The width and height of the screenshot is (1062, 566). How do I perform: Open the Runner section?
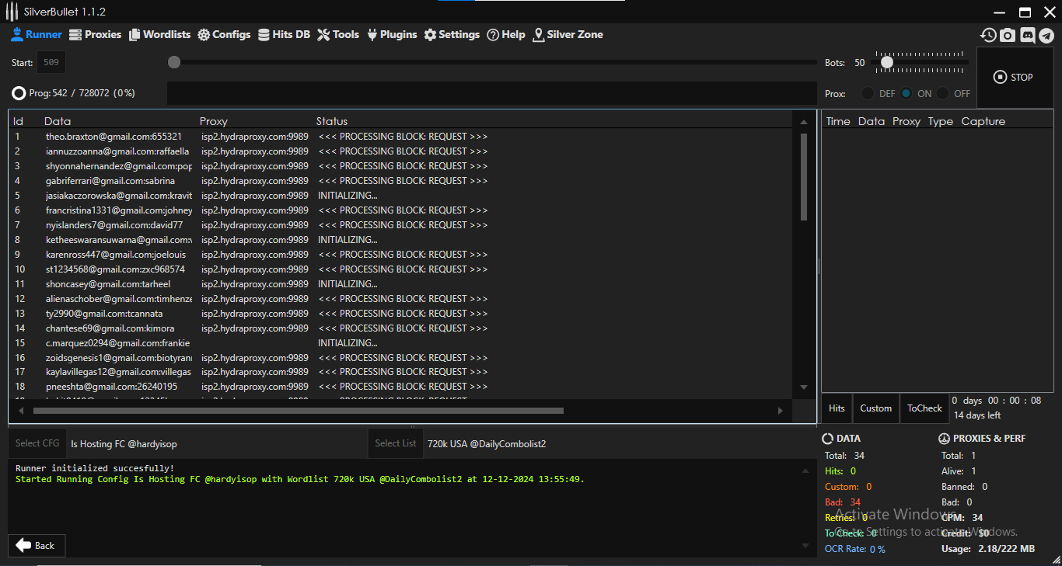coord(37,34)
